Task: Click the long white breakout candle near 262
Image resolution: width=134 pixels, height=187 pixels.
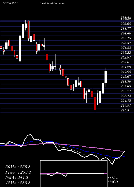Action: point(20,48)
